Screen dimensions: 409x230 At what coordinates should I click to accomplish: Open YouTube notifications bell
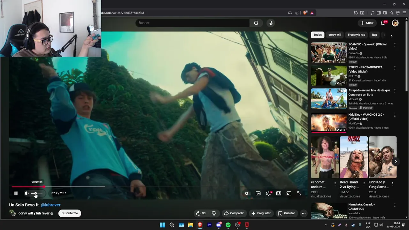383,23
